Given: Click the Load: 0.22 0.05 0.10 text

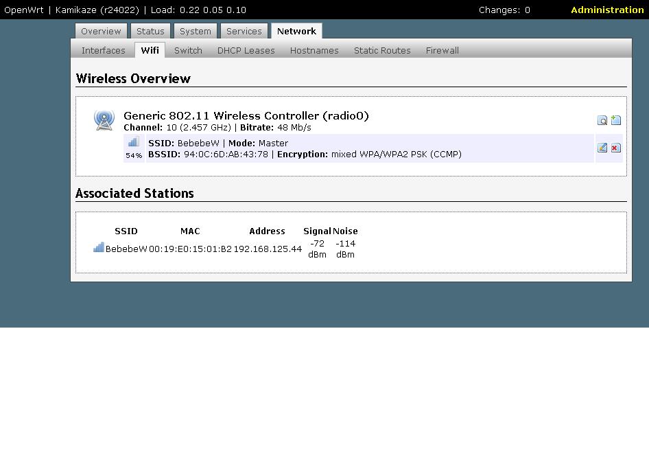Looking at the screenshot, I should pos(198,10).
